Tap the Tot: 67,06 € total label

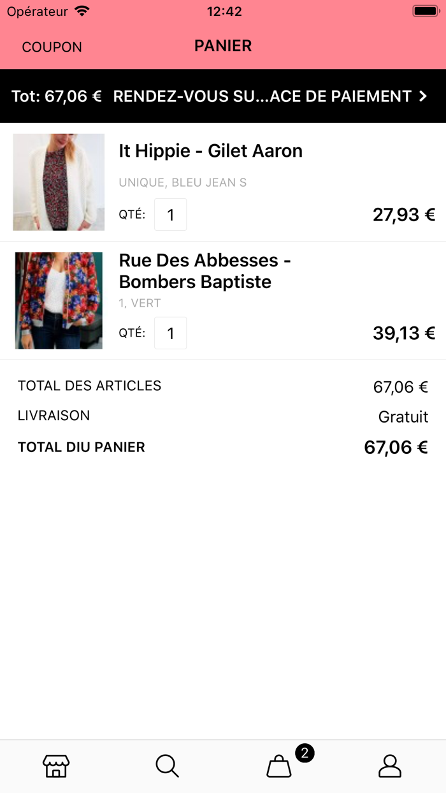coord(57,96)
